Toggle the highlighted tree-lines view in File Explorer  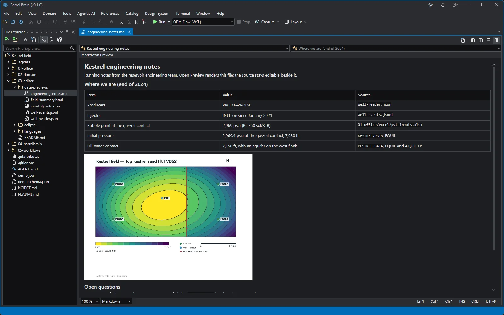click(x=44, y=40)
